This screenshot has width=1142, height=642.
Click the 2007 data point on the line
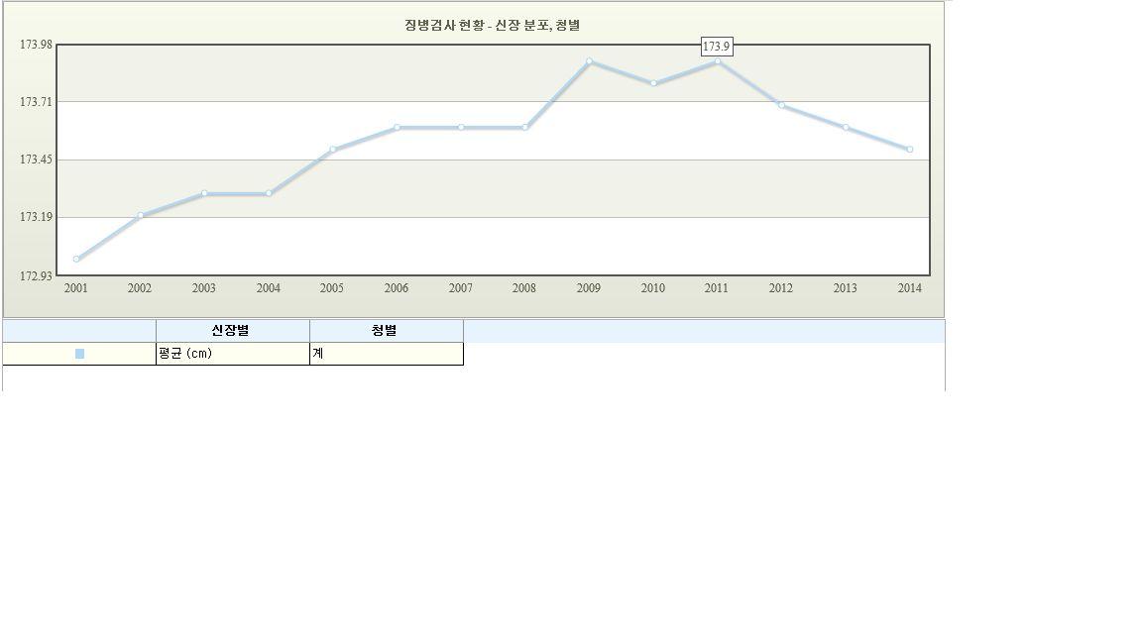tap(461, 128)
